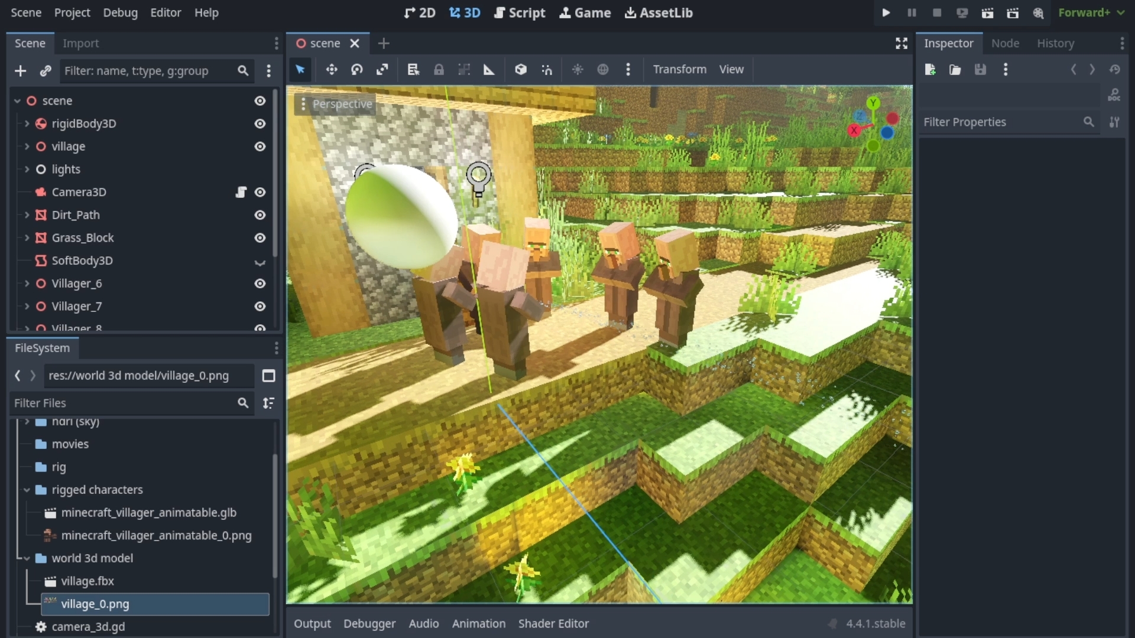Activate the Move Mode tool
This screenshot has height=638, width=1135.
click(x=332, y=70)
